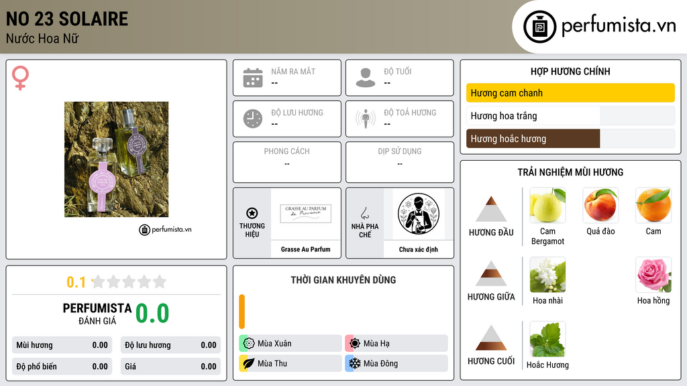
Task: Click the Mùa Hạ sun icon
Action: pyautogui.click(x=355, y=344)
